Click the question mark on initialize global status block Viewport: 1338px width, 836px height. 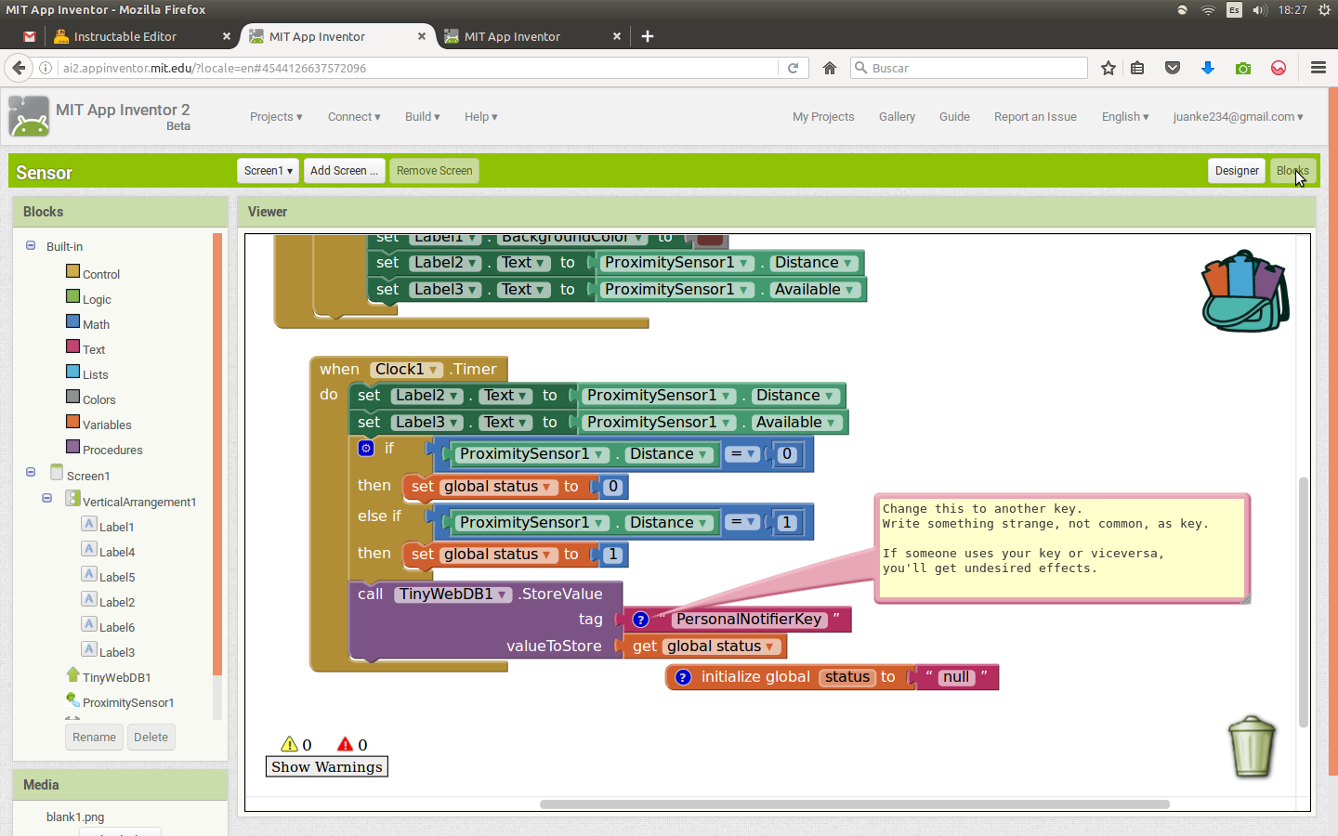coord(683,677)
